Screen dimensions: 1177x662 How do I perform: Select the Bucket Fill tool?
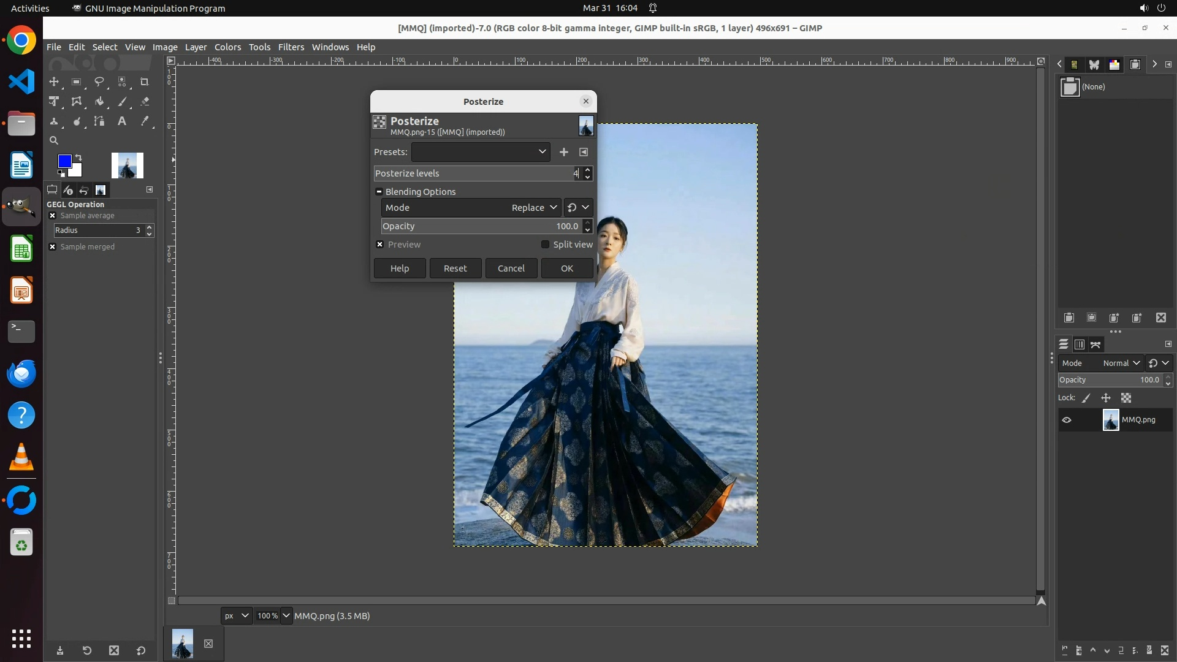pyautogui.click(x=99, y=102)
